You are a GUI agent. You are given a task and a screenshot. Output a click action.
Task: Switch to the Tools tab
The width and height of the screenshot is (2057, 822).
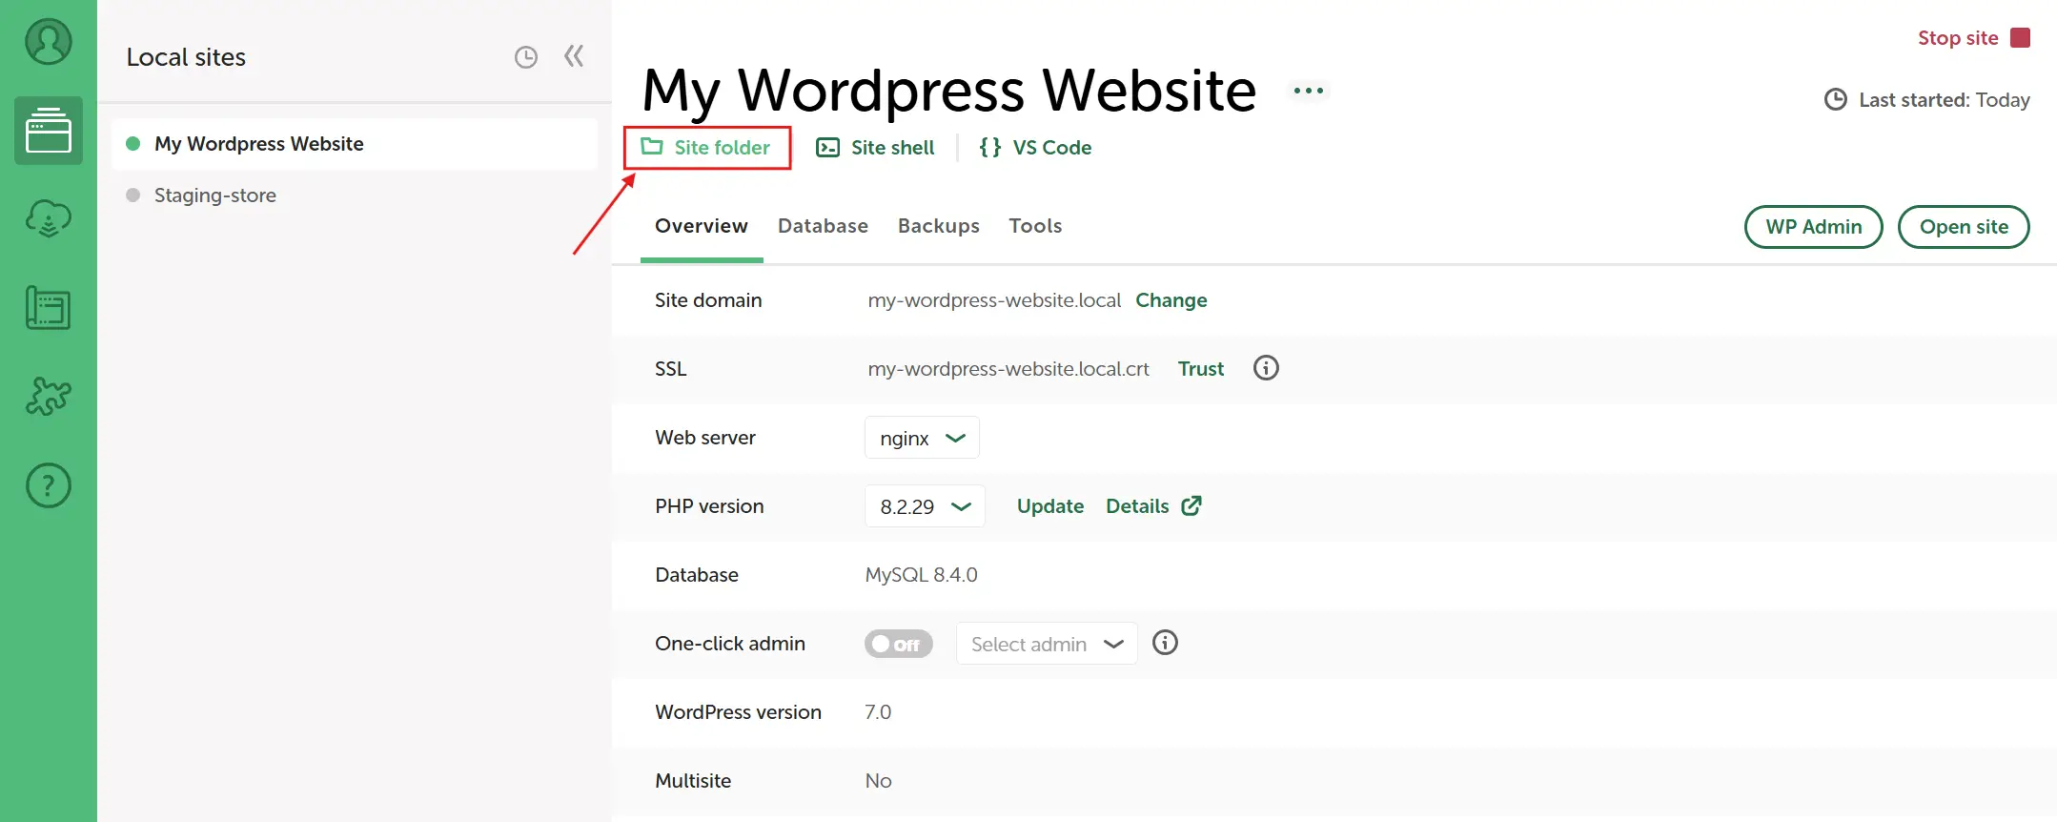tap(1035, 226)
